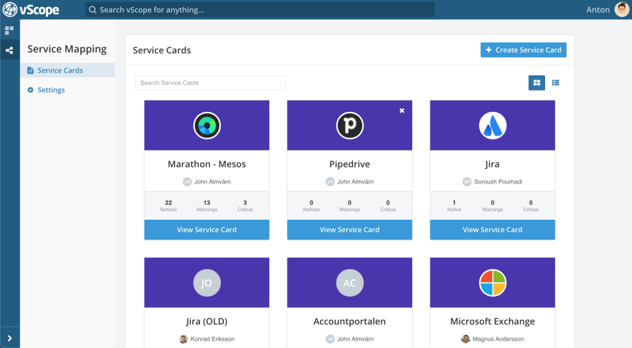Click the Pipedrive logo icon
Screen dimensions: 632x348
click(350, 125)
